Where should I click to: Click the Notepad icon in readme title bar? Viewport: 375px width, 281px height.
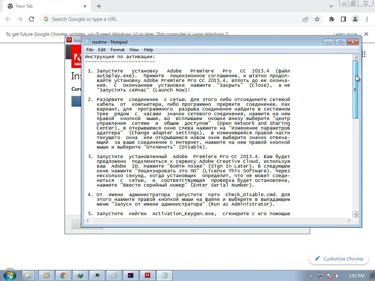[x=88, y=42]
